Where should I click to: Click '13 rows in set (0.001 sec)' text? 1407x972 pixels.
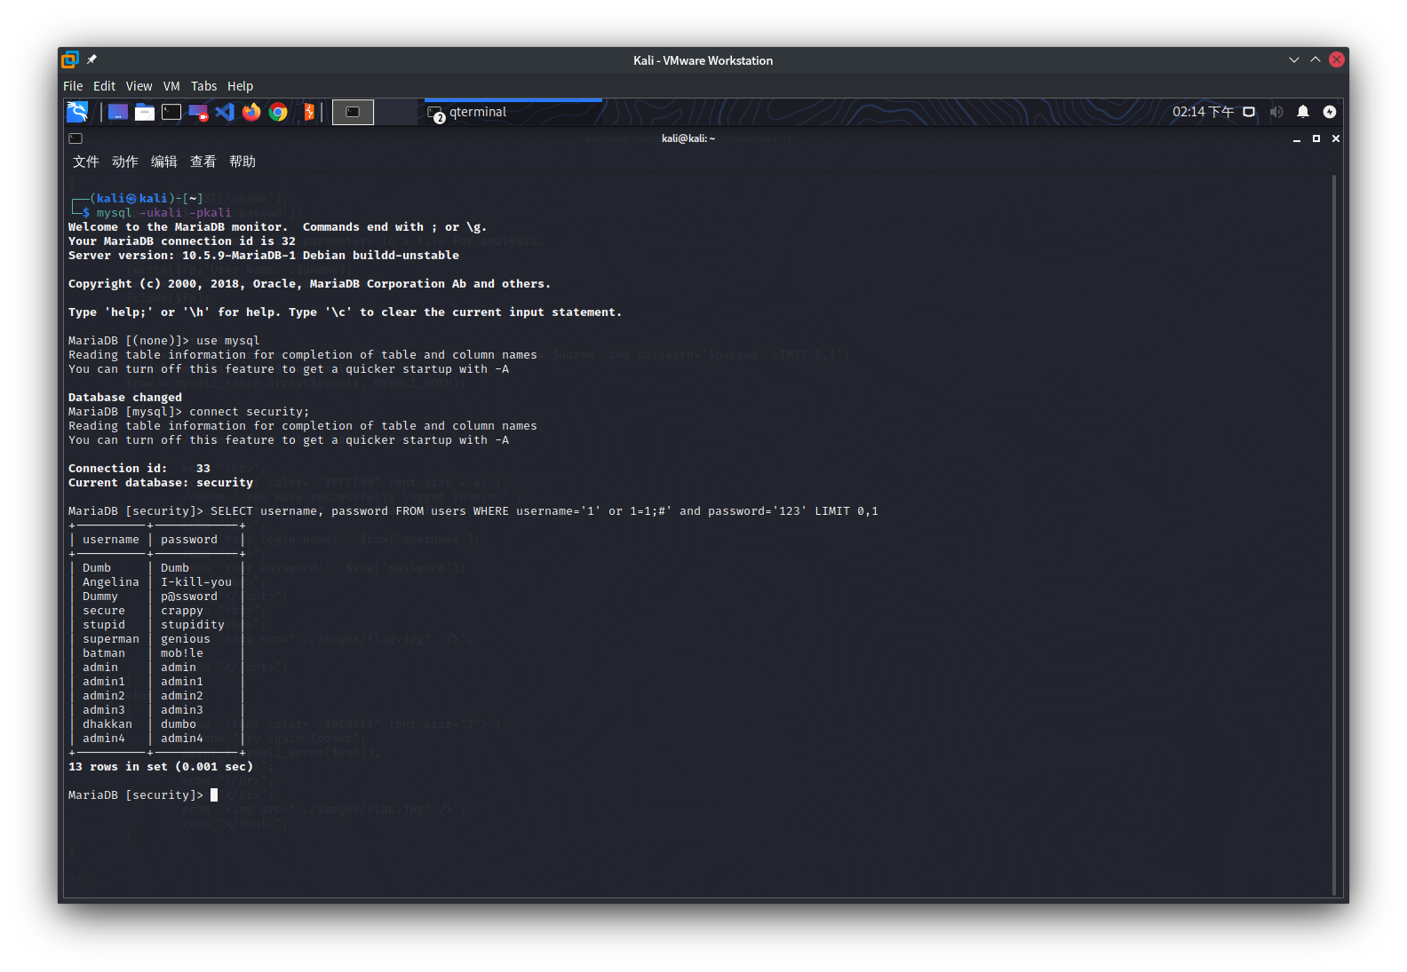point(161,767)
